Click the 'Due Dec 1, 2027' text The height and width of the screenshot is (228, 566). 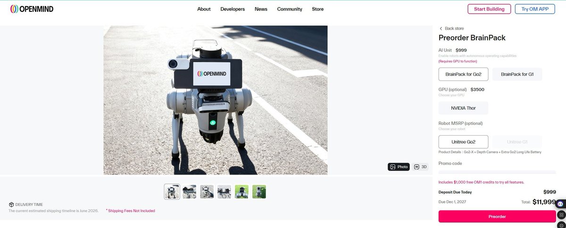click(x=453, y=202)
